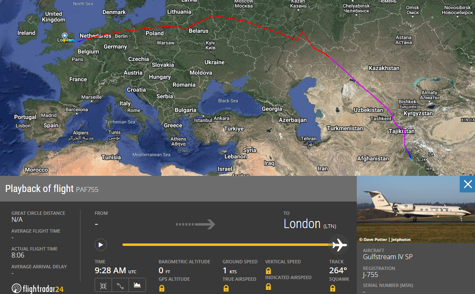
Task: Click the PAF755 flight number
Action: [87, 190]
